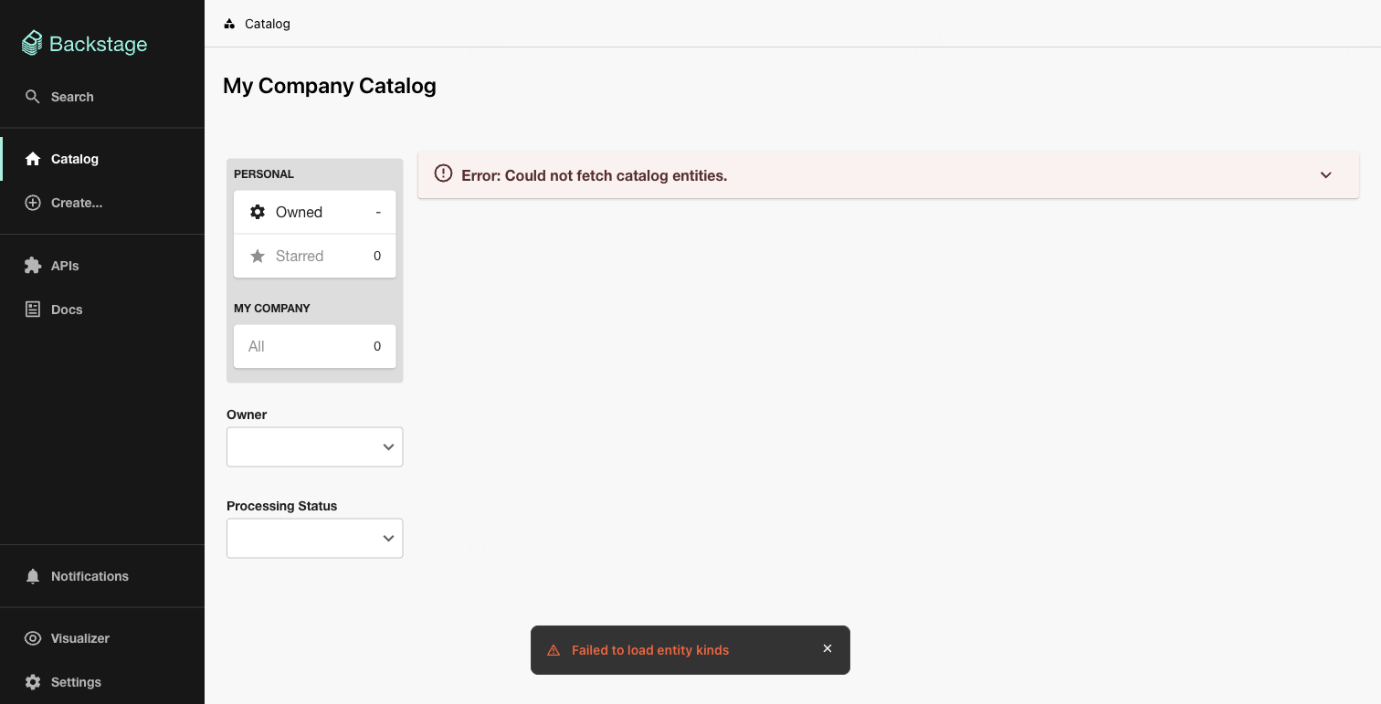Open the Processing Status dropdown

tap(314, 538)
